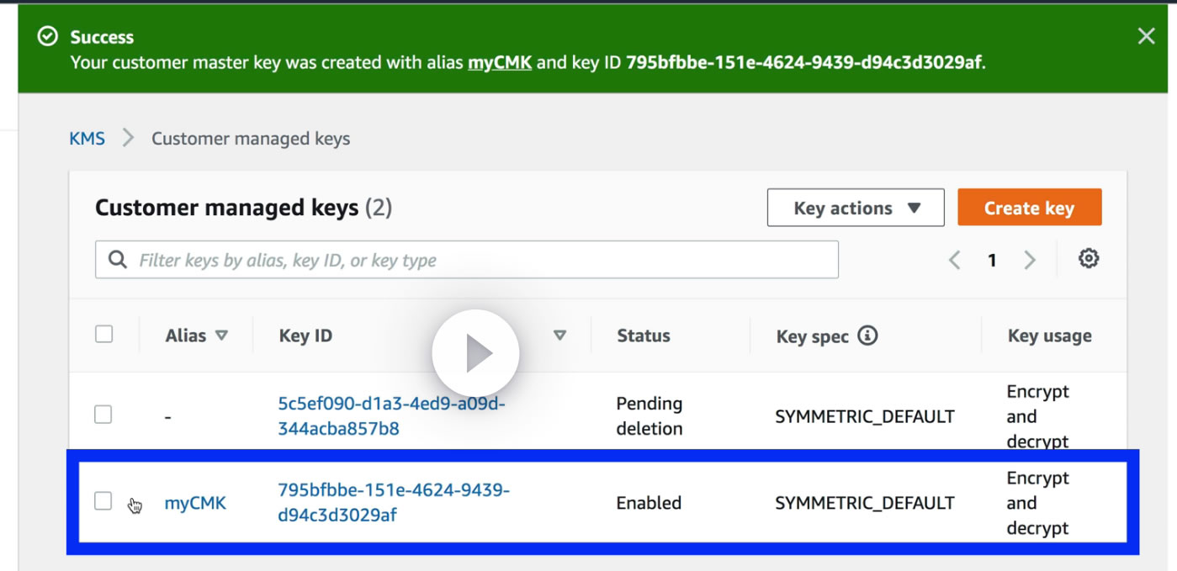The height and width of the screenshot is (571, 1177).
Task: Check the box for the pending deletion key
Action: (x=103, y=415)
